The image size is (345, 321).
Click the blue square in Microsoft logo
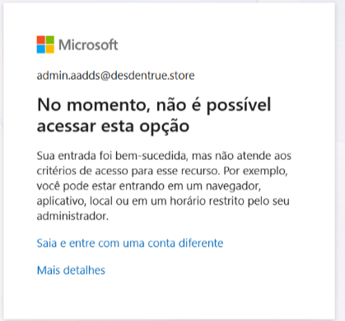click(x=41, y=49)
